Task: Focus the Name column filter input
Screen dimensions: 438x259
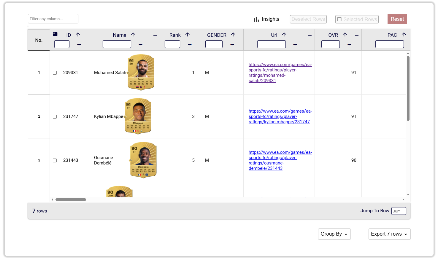Action: coord(117,44)
